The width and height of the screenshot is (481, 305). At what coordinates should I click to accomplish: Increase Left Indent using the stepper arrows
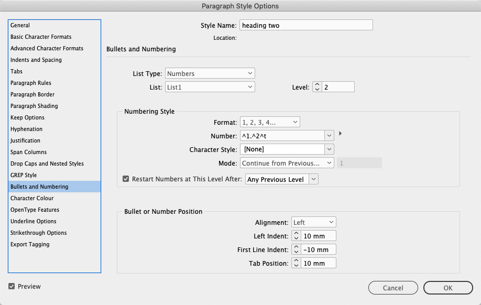pyautogui.click(x=295, y=233)
